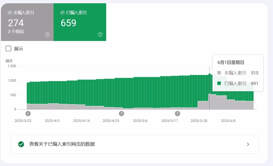Toggle the 未编入索引 checkbox
The image size is (273, 166).
coord(10,13)
